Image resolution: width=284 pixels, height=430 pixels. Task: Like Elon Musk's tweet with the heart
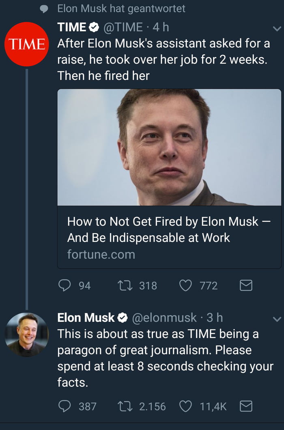coord(185,406)
